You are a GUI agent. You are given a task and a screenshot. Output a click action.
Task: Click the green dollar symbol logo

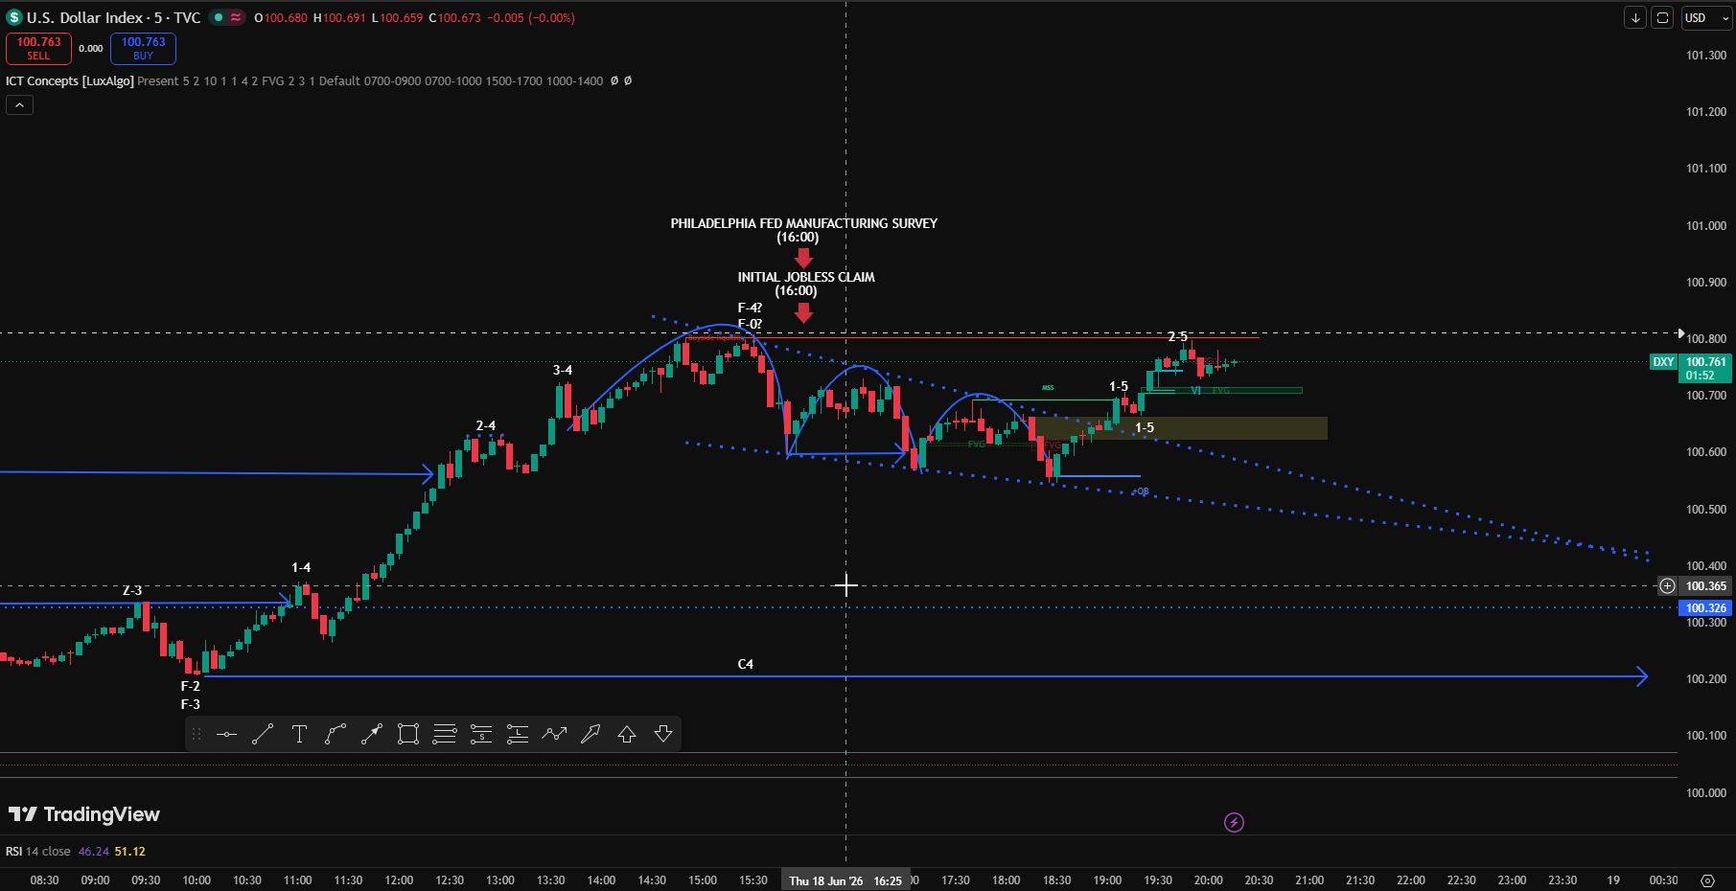pos(14,18)
